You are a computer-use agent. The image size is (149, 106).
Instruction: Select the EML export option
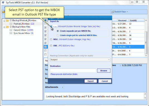(x=51, y=46)
